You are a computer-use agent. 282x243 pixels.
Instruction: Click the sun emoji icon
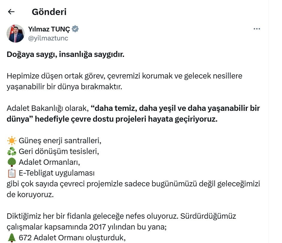point(11,140)
